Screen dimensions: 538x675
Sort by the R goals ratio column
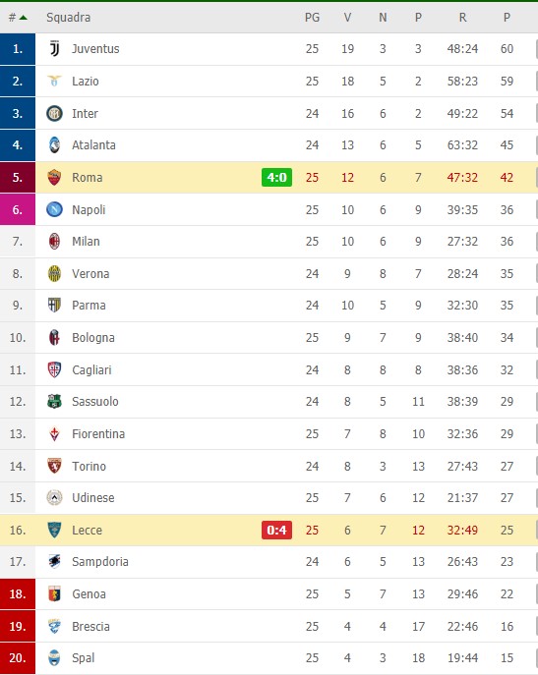[x=462, y=18]
